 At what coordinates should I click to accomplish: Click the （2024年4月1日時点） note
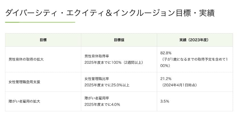coord(180,85)
